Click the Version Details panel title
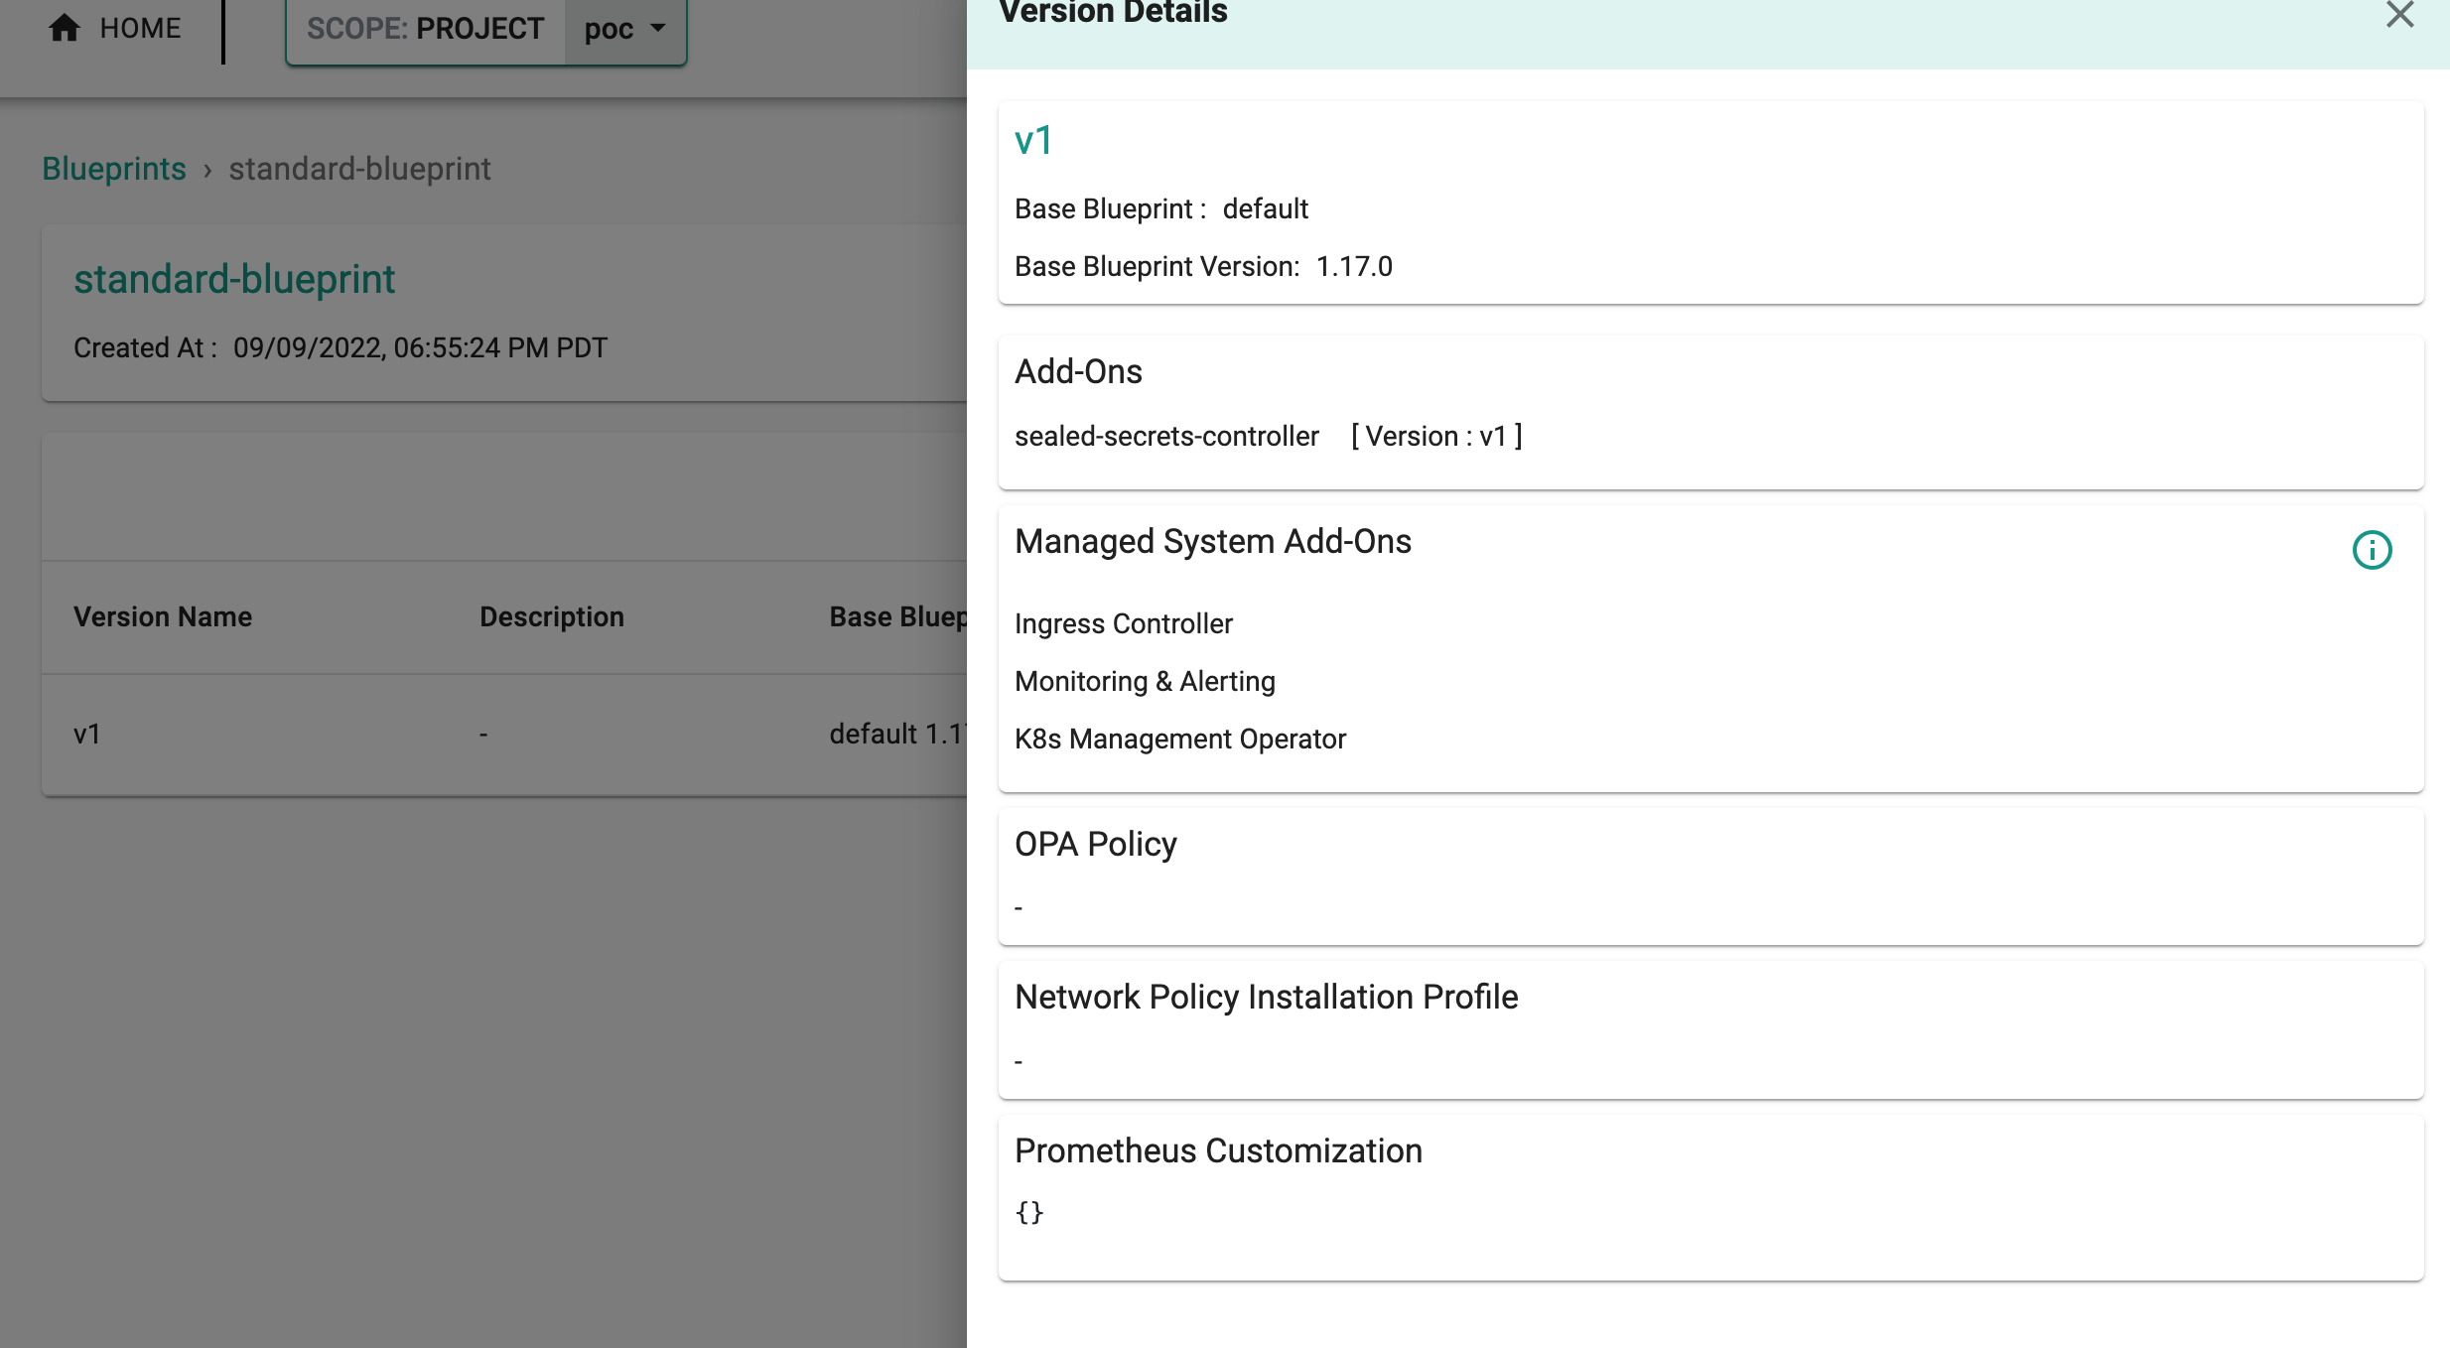This screenshot has height=1348, width=2450. pos(1113,12)
